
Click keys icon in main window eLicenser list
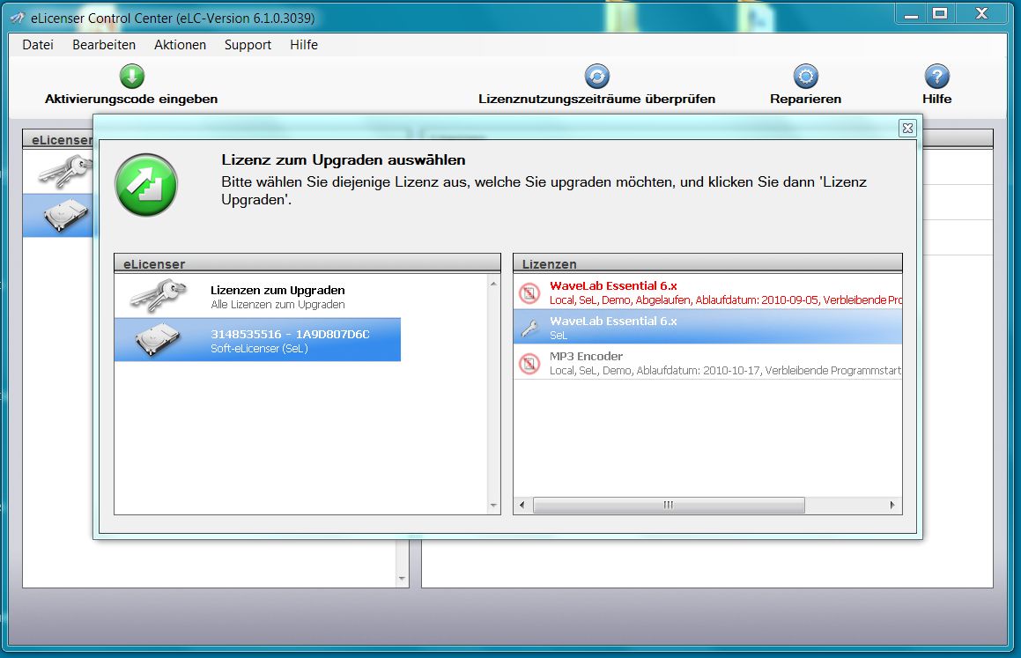pos(65,171)
